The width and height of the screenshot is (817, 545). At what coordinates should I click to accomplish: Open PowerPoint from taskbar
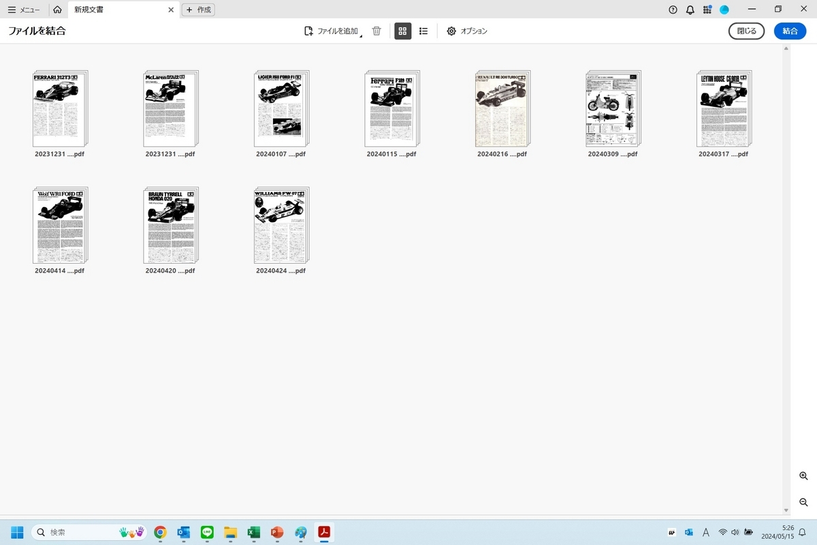pos(277,532)
